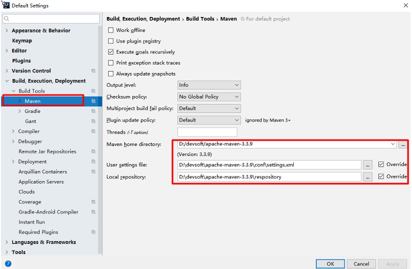412x269 pixels.
Task: Click the search magnifier icon
Action: click(x=7, y=18)
